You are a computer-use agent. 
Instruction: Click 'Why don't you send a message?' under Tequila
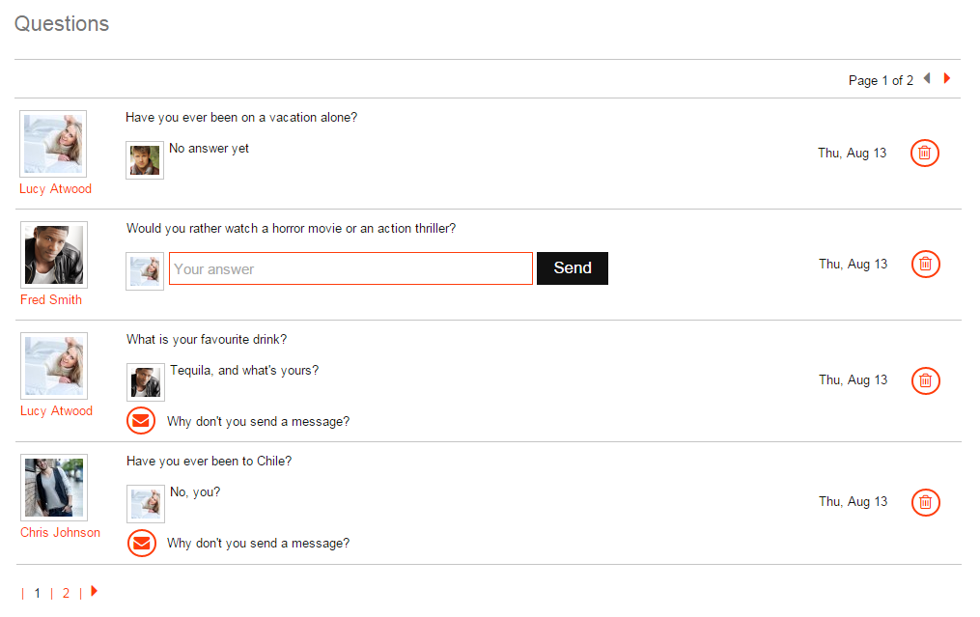click(x=258, y=421)
